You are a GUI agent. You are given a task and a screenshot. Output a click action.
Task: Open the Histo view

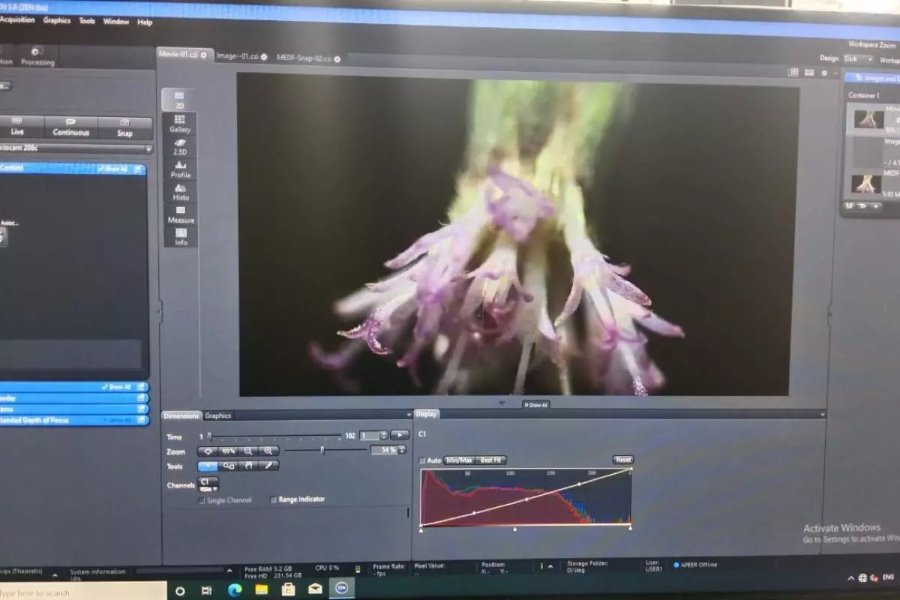click(181, 192)
